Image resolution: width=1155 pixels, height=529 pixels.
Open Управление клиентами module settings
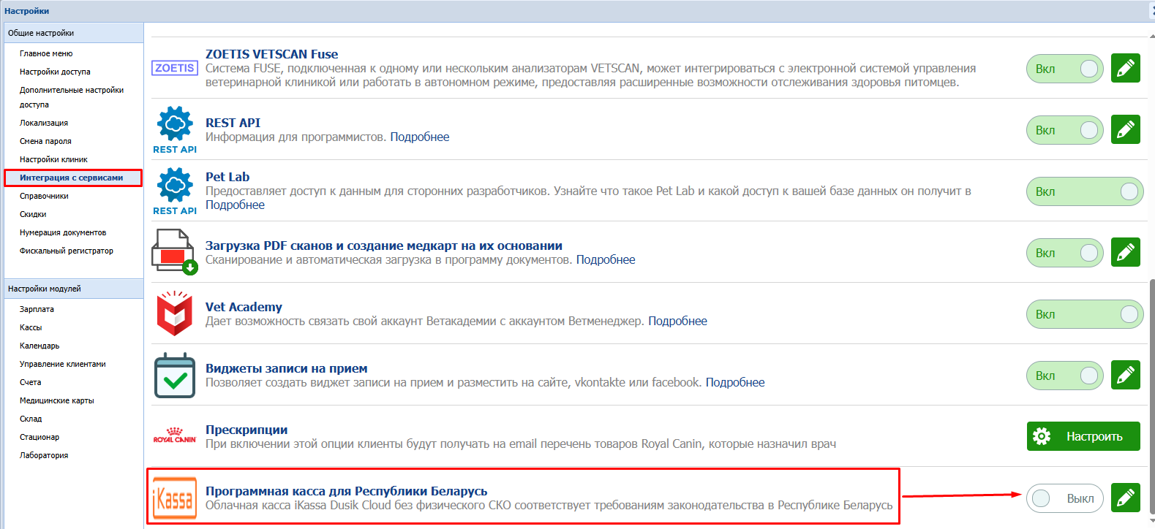(x=63, y=364)
